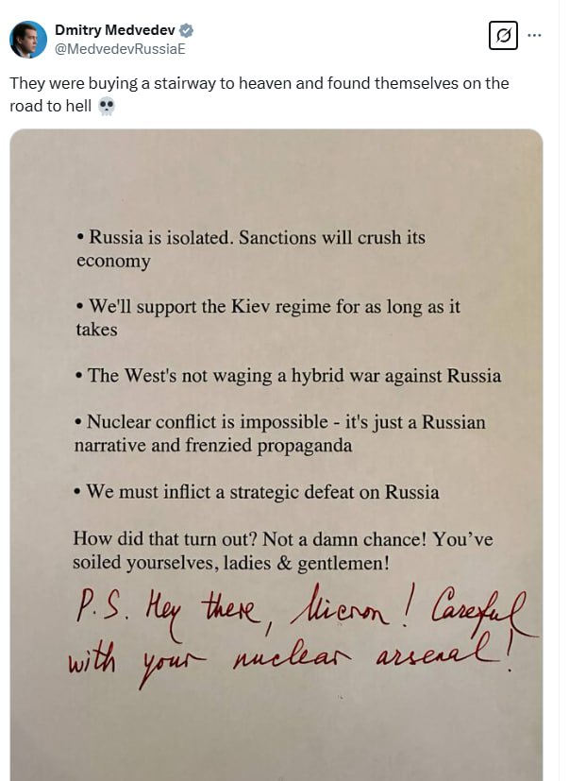
Task: Click the "support the Kiev regime" bullet line
Action: 268,307
